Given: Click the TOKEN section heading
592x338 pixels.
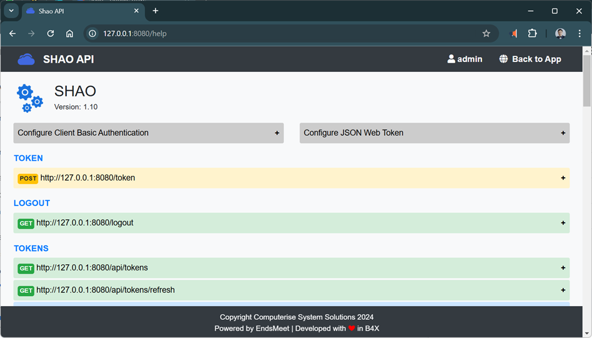Looking at the screenshot, I should [x=28, y=158].
